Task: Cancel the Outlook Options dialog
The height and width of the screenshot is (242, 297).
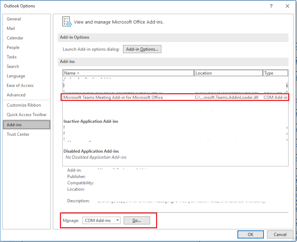Action: (x=280, y=234)
